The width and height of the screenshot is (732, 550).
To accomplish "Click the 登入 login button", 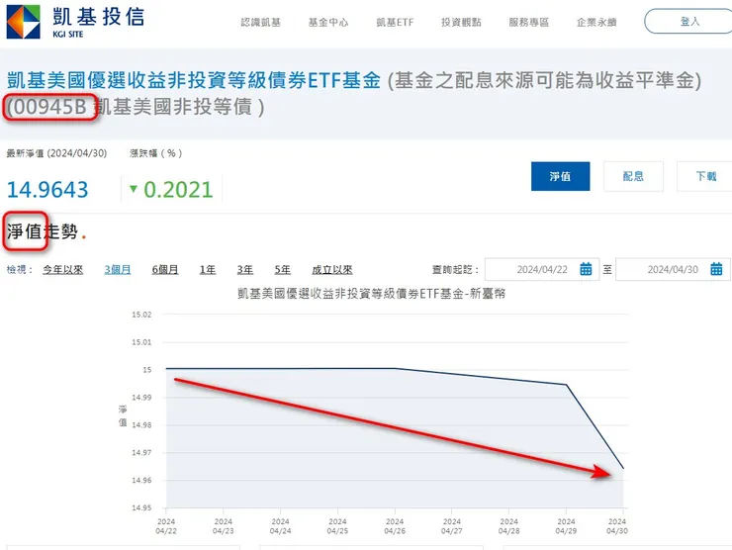I will 688,22.
